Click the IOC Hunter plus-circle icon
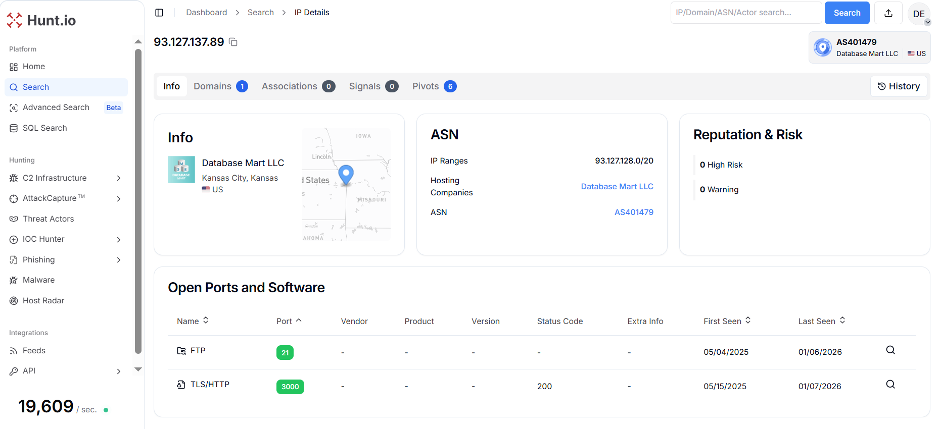This screenshot has width=939, height=429. point(14,240)
